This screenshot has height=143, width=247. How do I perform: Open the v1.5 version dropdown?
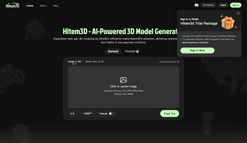pyautogui.click(x=74, y=114)
